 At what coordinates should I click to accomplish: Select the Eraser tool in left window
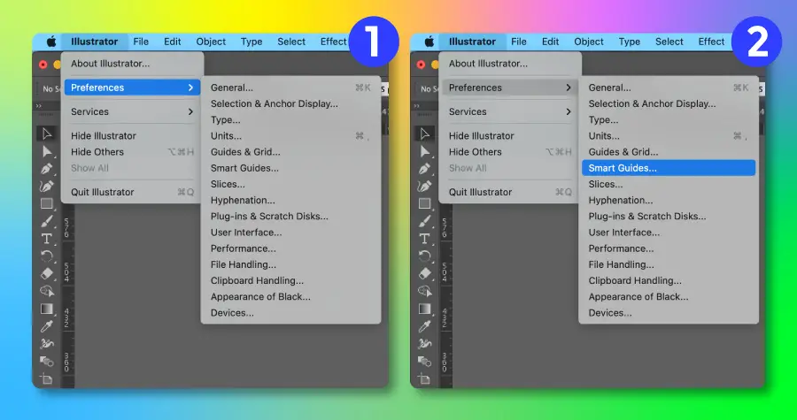pos(47,274)
